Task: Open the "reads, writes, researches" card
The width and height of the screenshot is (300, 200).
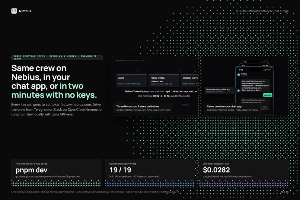Action: tap(164, 80)
